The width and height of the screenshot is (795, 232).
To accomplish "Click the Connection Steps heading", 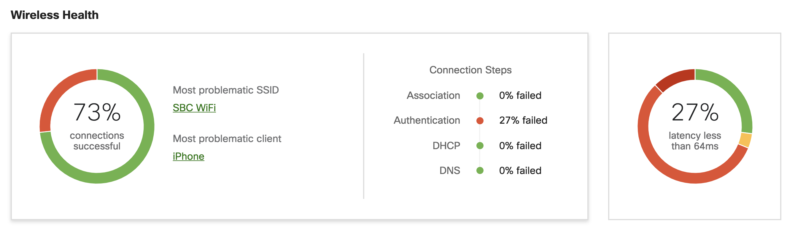I will coord(470,70).
